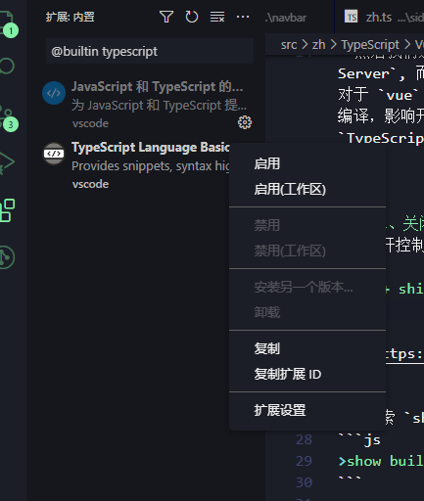Focus the @builtin typescript search box
Screen dimensions: 424x501
[x=150, y=51]
